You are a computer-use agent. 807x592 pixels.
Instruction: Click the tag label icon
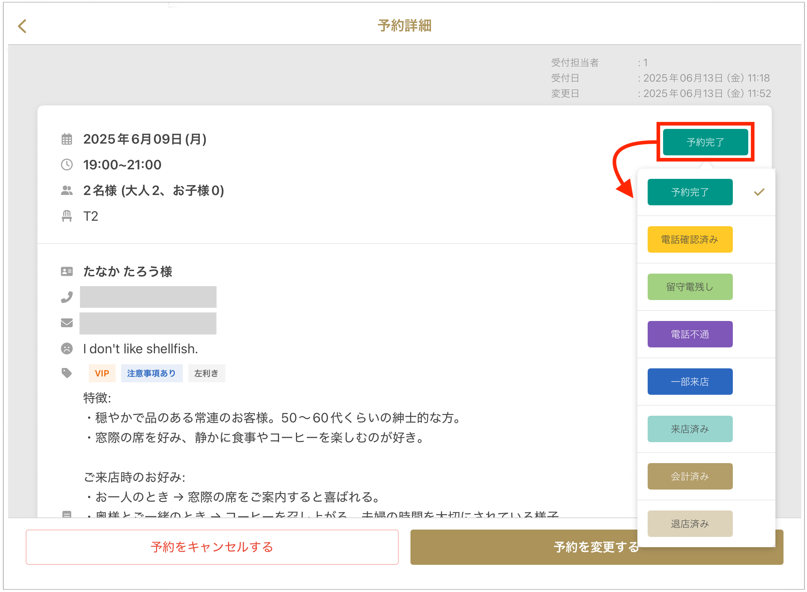point(66,373)
